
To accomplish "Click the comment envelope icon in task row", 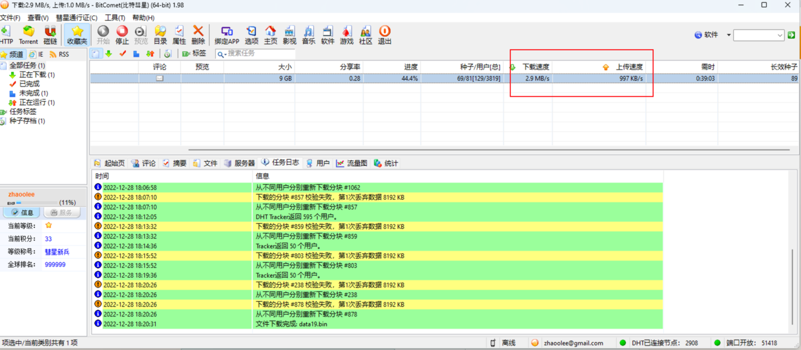I will pyautogui.click(x=159, y=79).
